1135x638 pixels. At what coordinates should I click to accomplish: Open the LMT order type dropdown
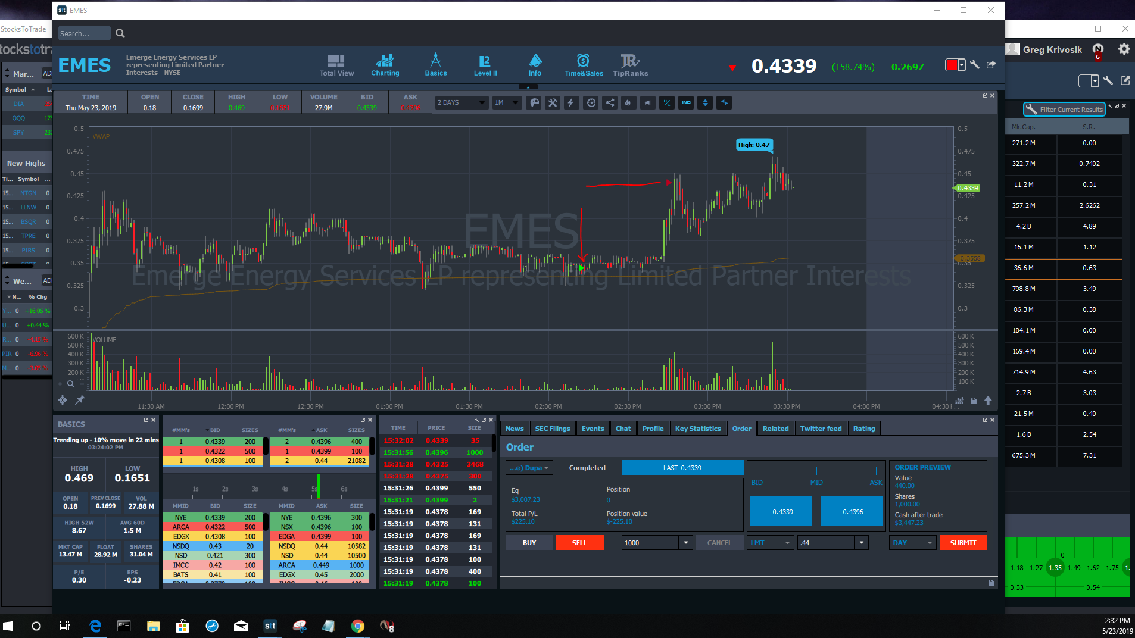(771, 543)
